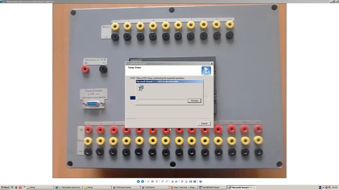Click the InstallShield logo in Setup Status header
339x190 pixels.
(206, 71)
